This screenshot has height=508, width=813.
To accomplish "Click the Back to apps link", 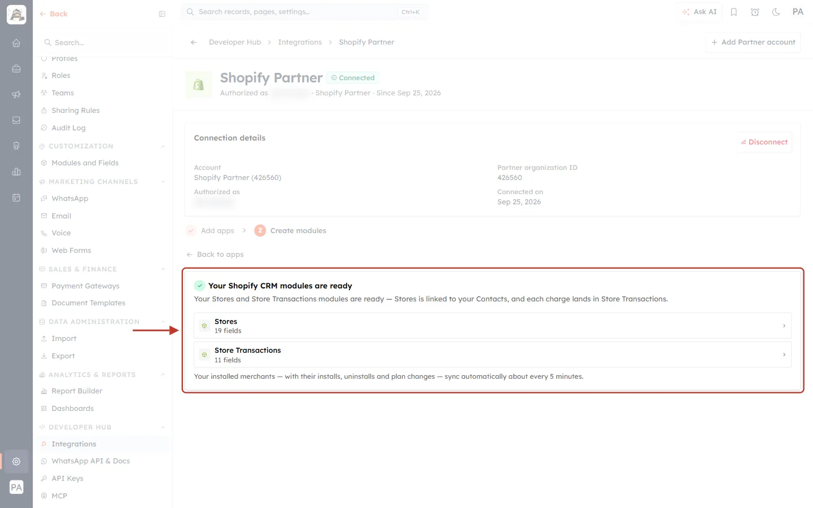I will pos(215,255).
